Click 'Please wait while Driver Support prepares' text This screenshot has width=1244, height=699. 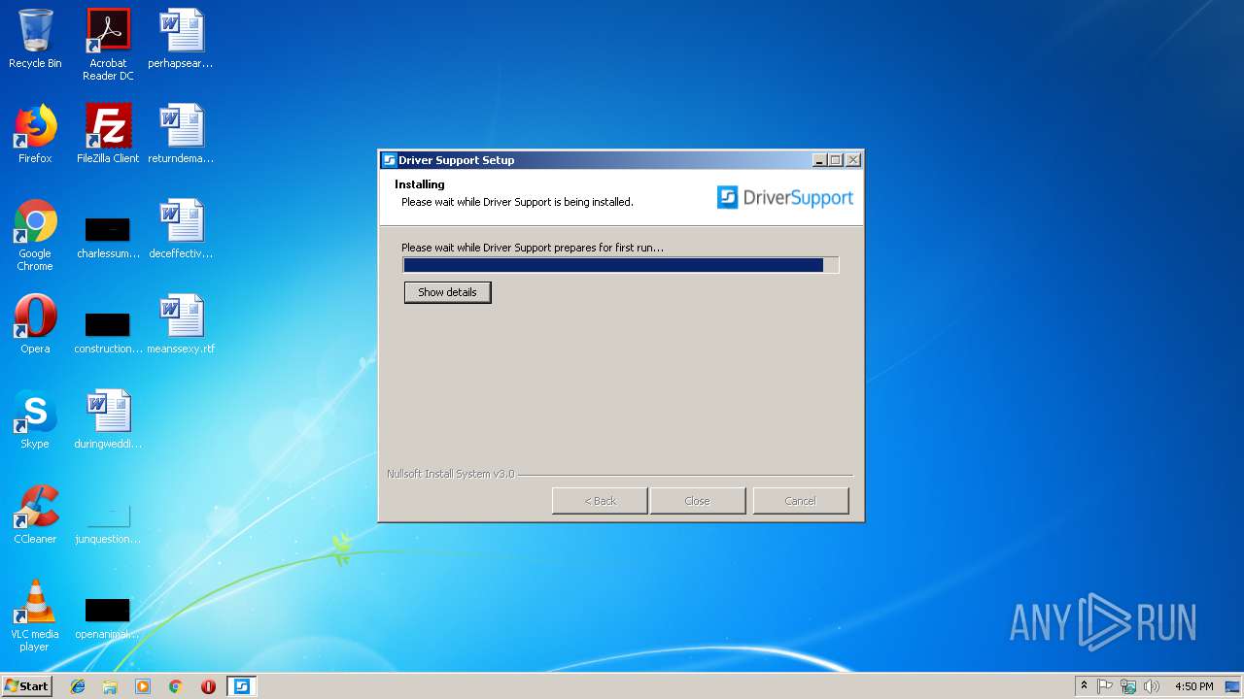point(532,248)
